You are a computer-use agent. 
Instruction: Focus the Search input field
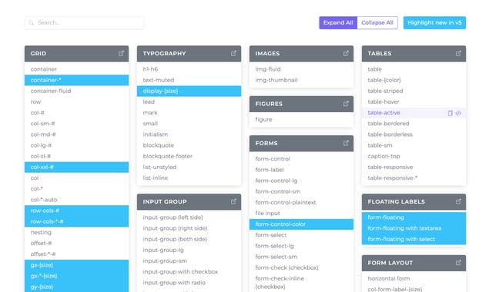[x=84, y=23]
